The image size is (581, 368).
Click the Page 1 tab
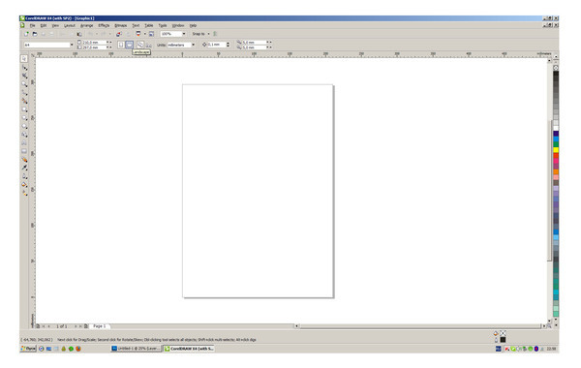tap(100, 326)
